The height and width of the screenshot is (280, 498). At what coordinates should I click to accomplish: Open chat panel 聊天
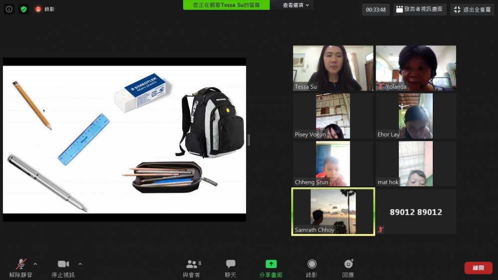pyautogui.click(x=231, y=268)
